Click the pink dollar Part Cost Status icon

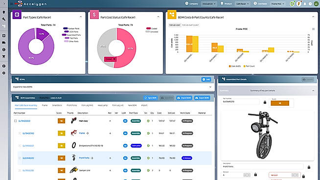click(x=94, y=15)
